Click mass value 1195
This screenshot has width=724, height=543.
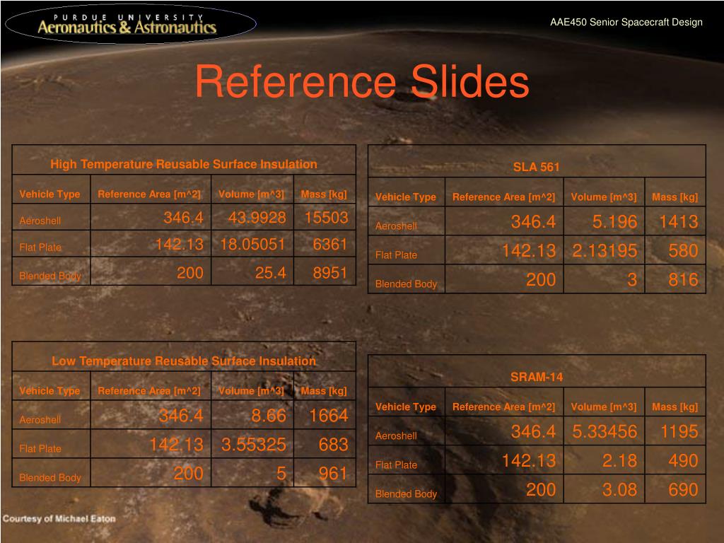[679, 432]
